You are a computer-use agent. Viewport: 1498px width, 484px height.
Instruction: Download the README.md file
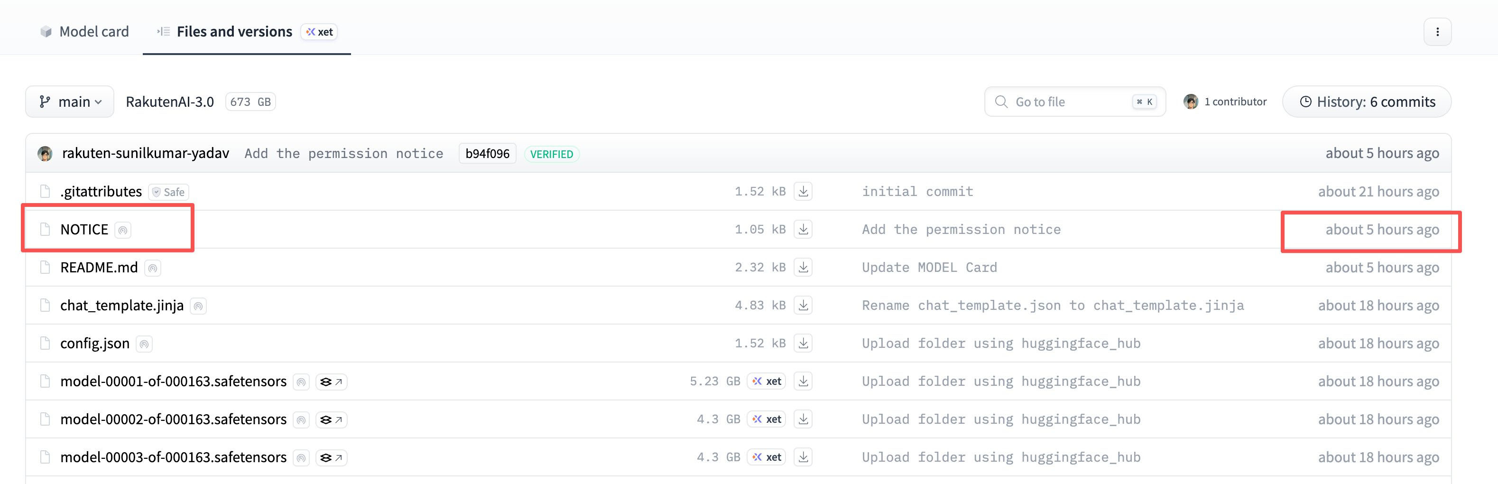[803, 267]
